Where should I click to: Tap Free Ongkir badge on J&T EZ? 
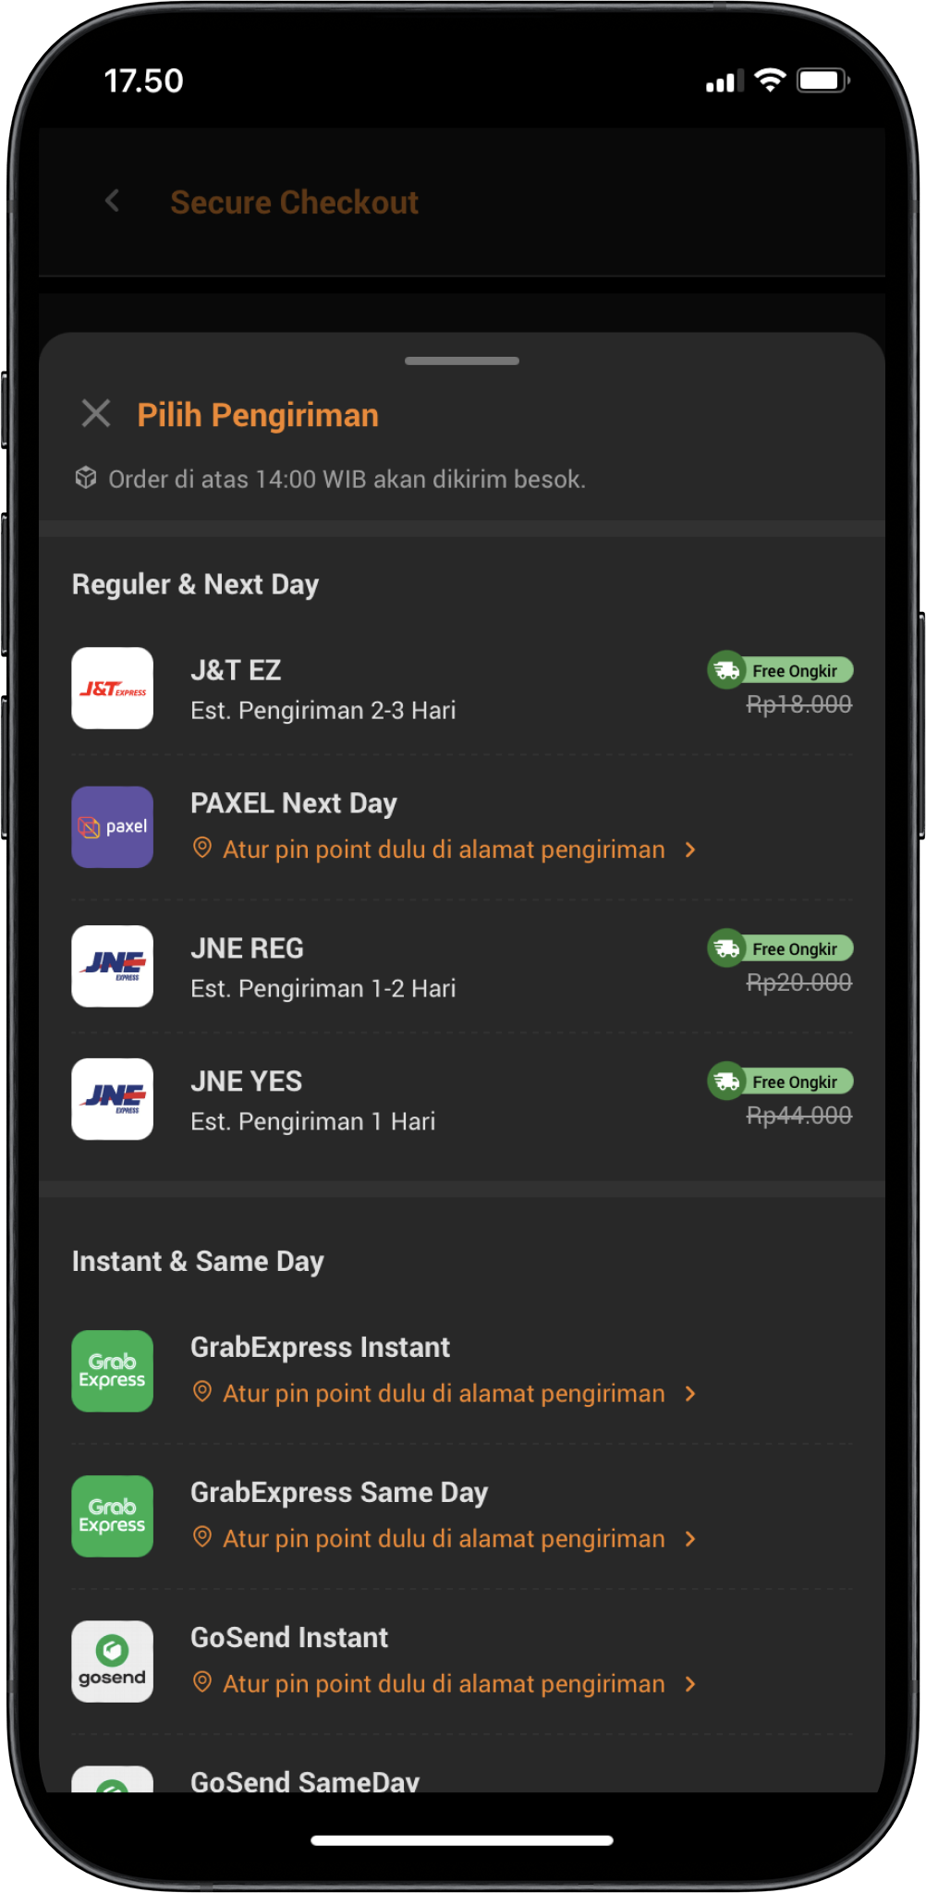(x=781, y=670)
